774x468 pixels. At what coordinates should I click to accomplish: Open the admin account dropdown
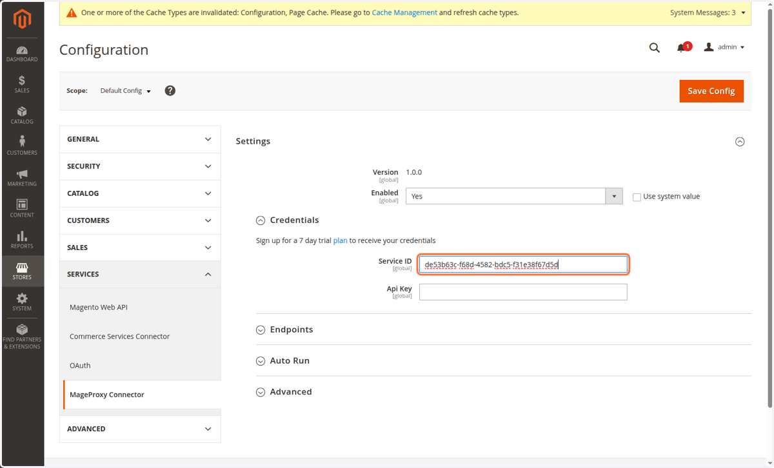tap(724, 47)
